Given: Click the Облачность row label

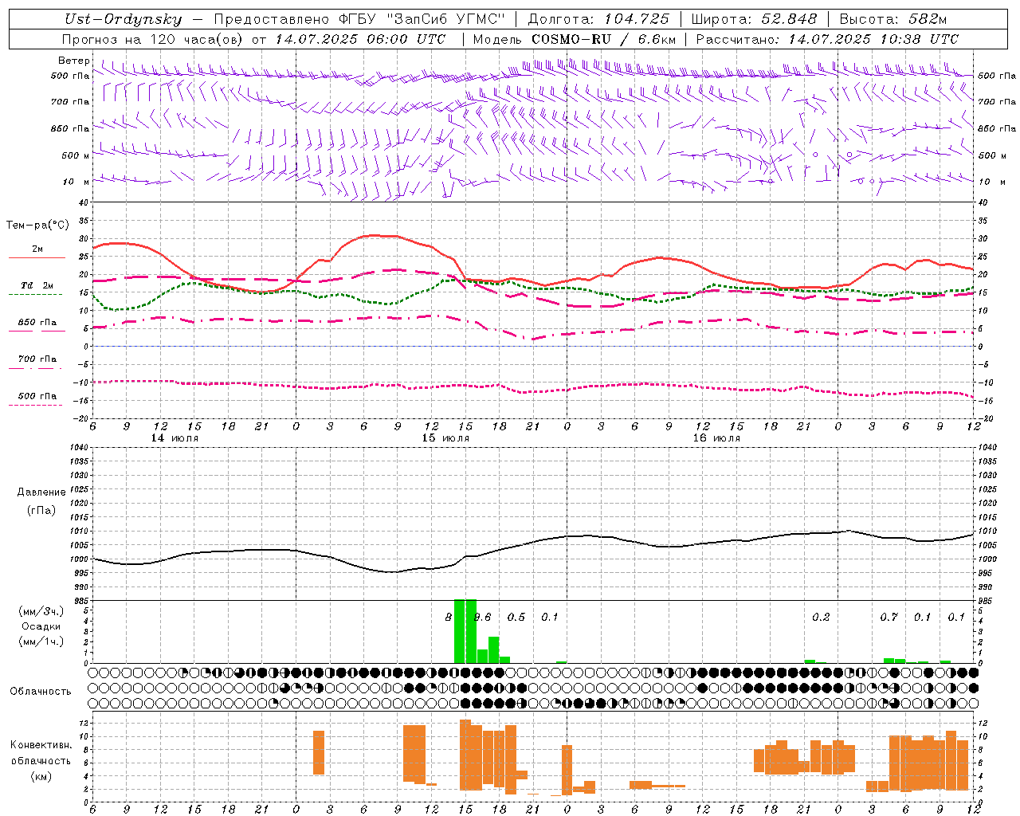Looking at the screenshot, I should [41, 691].
